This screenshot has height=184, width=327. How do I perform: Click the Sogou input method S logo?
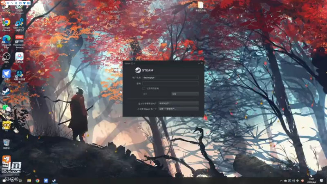pyautogui.click(x=3, y=3)
